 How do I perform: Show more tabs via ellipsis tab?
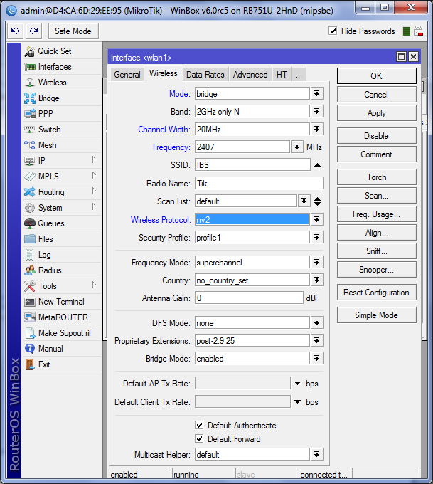tap(299, 75)
